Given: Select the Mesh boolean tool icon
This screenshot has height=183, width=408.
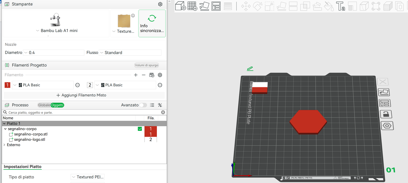Looking at the screenshot, I should 305,6.
